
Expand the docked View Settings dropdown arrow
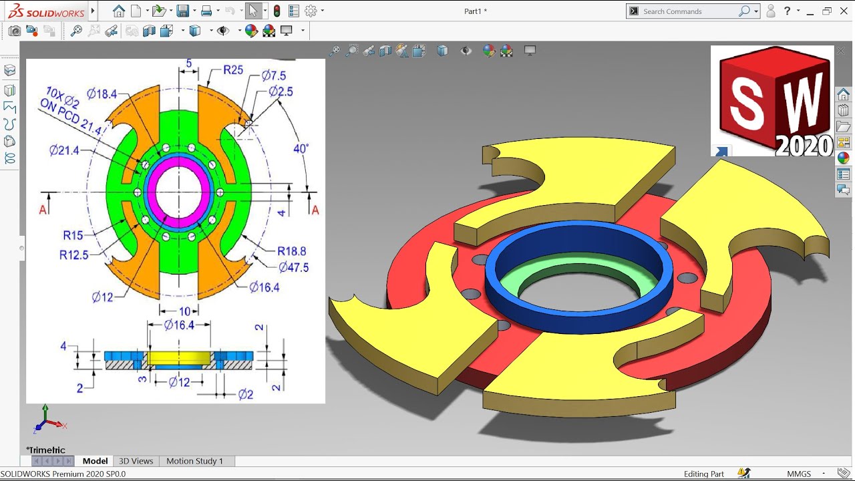[303, 30]
